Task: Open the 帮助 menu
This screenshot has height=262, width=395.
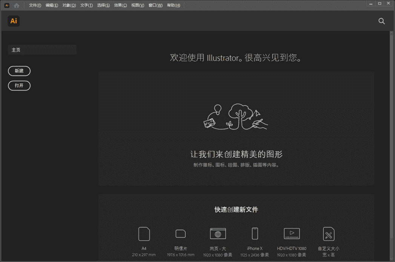Action: point(173,5)
